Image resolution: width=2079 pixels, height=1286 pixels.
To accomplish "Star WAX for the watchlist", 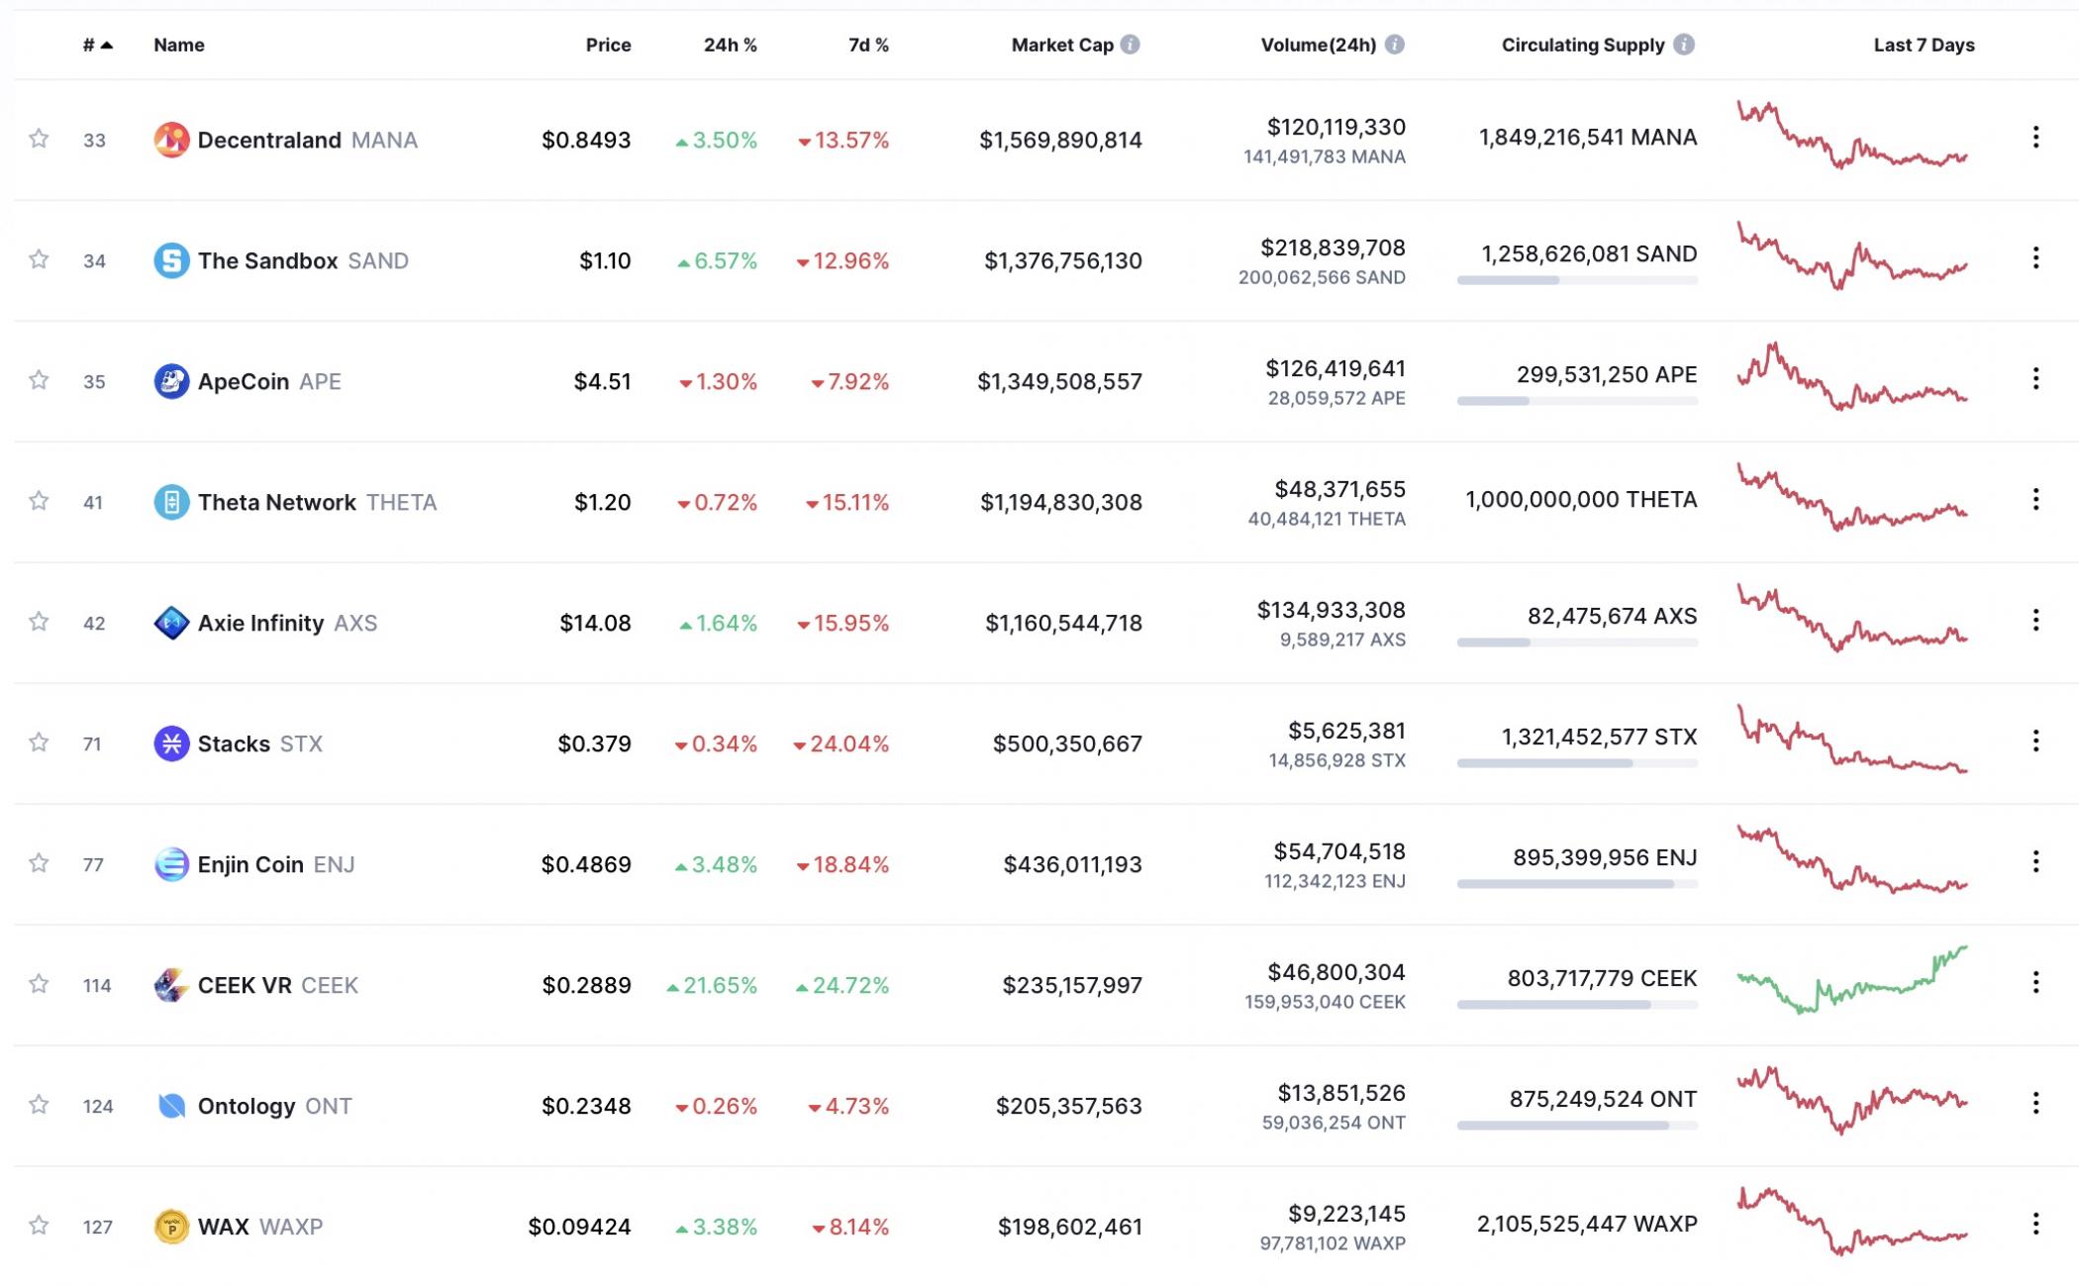I will click(39, 1226).
